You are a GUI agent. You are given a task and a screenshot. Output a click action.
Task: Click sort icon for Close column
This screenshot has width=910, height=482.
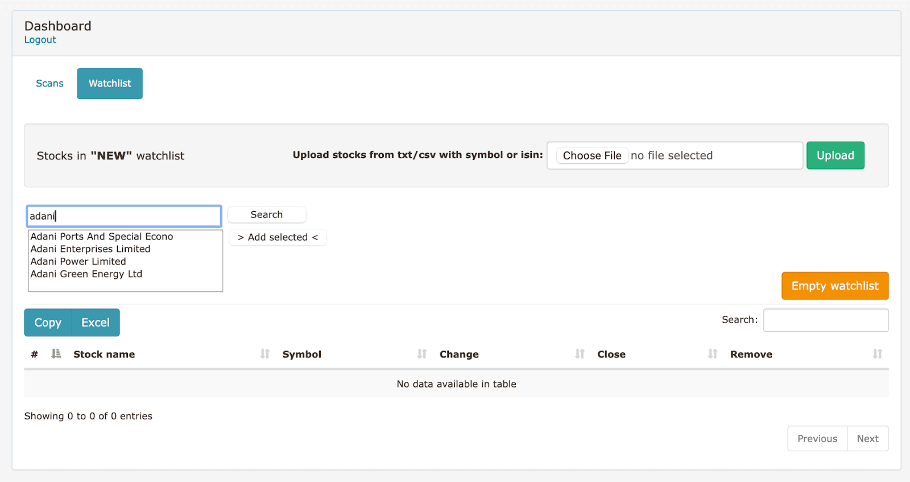[x=713, y=354]
